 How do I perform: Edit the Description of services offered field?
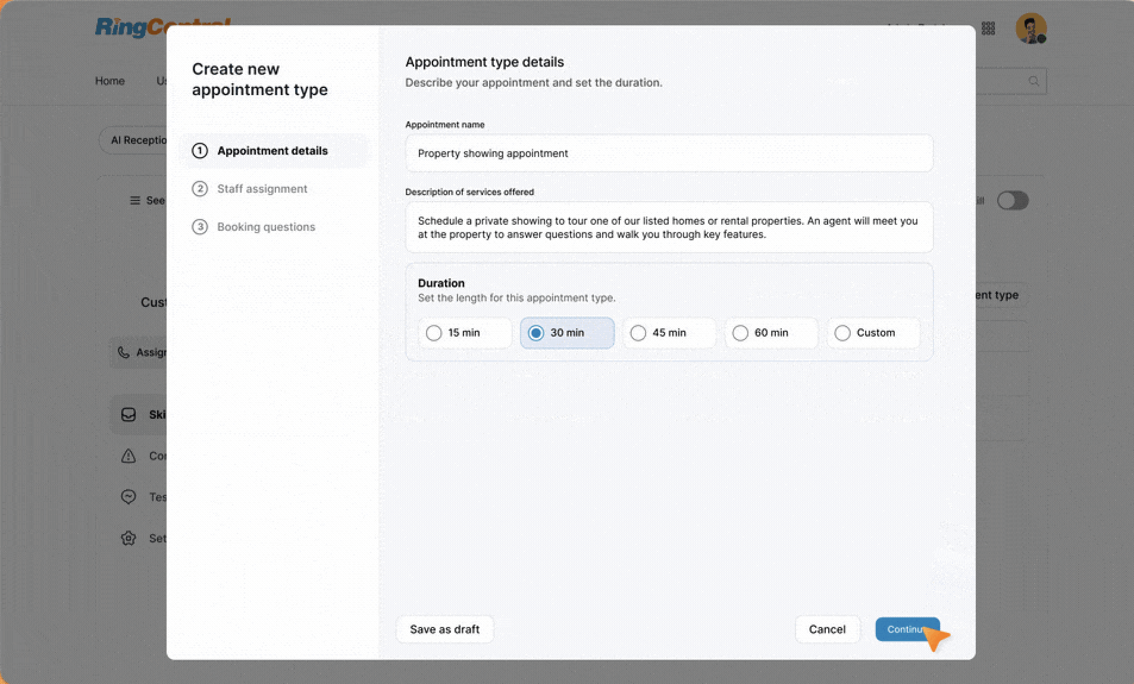pyautogui.click(x=669, y=227)
